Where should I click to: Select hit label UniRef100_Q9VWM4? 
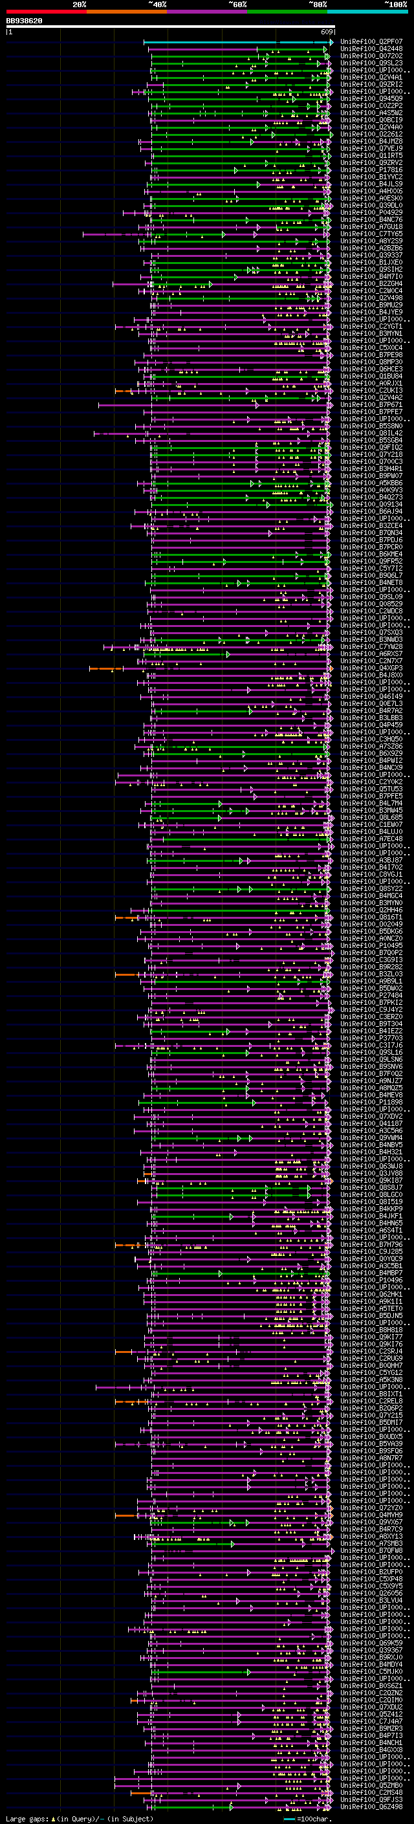pos(371,1138)
